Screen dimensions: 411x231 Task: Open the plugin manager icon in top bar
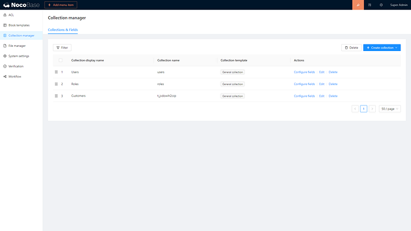click(x=369, y=5)
